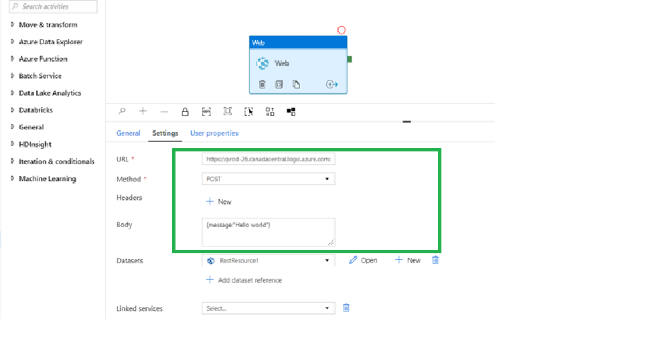Screen dimensions: 647x345
Task: Click the Search activities box
Action: [54, 7]
